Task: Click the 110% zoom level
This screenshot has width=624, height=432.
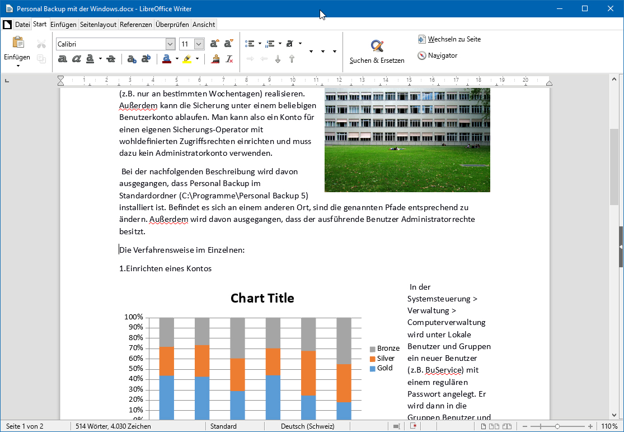Action: (609, 426)
